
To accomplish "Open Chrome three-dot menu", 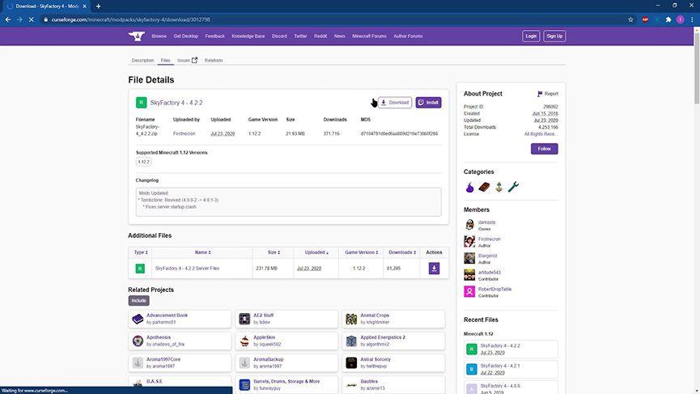I will (x=692, y=19).
